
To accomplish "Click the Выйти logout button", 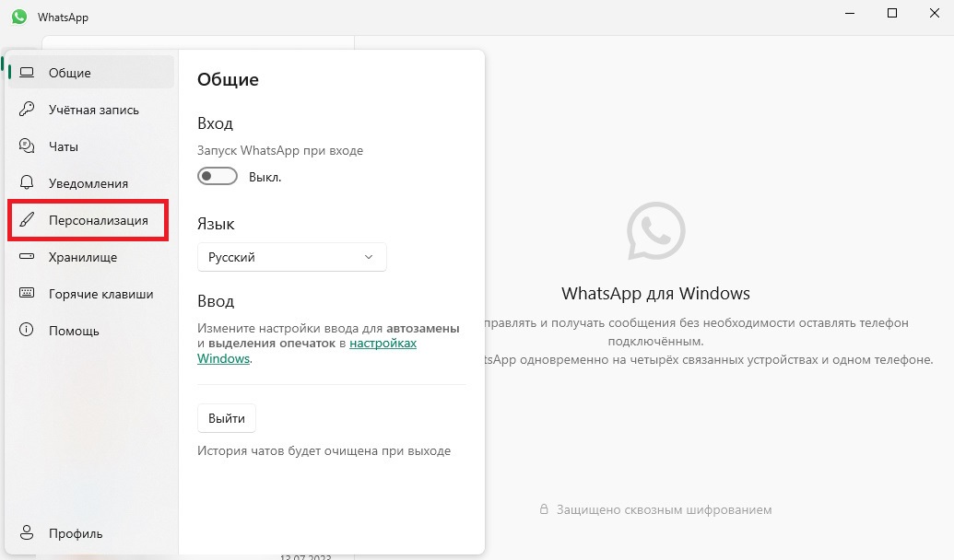I will [227, 418].
